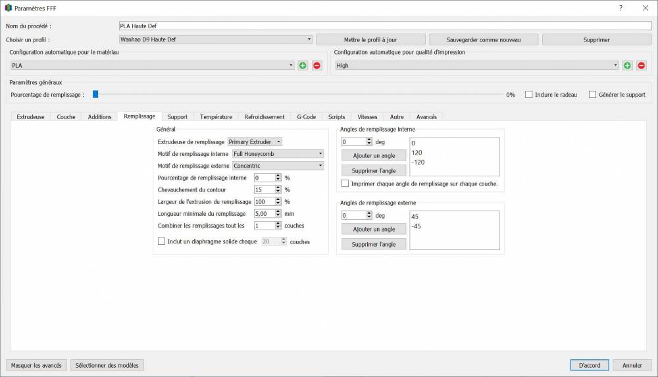Viewport: 658px width, 377px height.
Task: Toggle Imprimer chaque angle de remplissage sur chaque couche
Action: tap(345, 184)
